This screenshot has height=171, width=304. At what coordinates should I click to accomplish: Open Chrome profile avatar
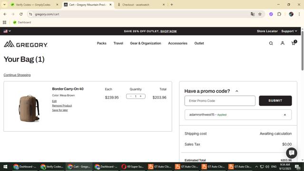(x=291, y=14)
